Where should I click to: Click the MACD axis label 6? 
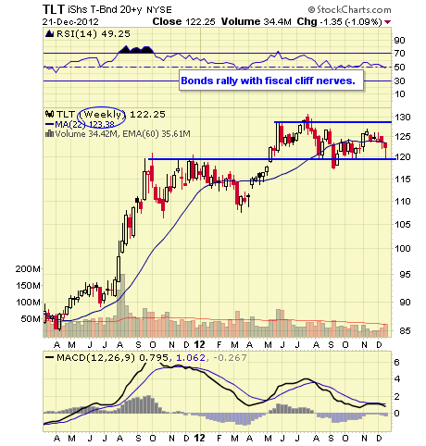coord(397,362)
